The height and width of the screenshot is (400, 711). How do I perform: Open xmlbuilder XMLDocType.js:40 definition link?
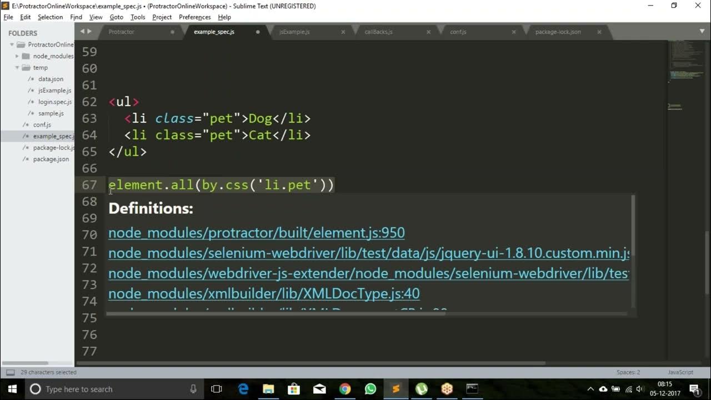point(264,293)
